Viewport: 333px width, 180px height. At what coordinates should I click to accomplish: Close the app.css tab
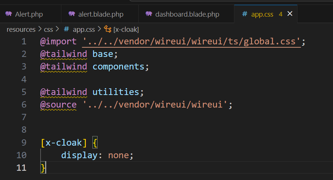(x=290, y=14)
